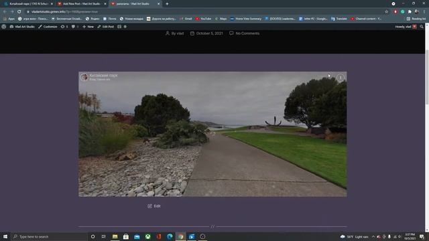Click inside the street view panorama
Image resolution: width=429 pixels, height=241 pixels.
click(x=212, y=134)
